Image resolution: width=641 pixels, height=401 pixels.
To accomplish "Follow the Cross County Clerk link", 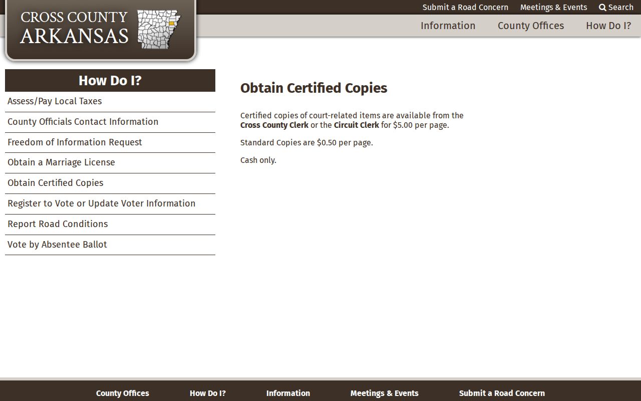I will click(274, 125).
